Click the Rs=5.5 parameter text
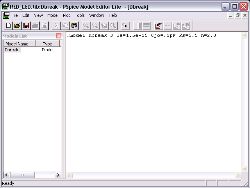Viewport: 250px width, 188px height. pyautogui.click(x=188, y=35)
